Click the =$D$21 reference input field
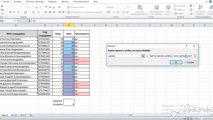The image size is (213, 120). pyautogui.click(x=125, y=56)
